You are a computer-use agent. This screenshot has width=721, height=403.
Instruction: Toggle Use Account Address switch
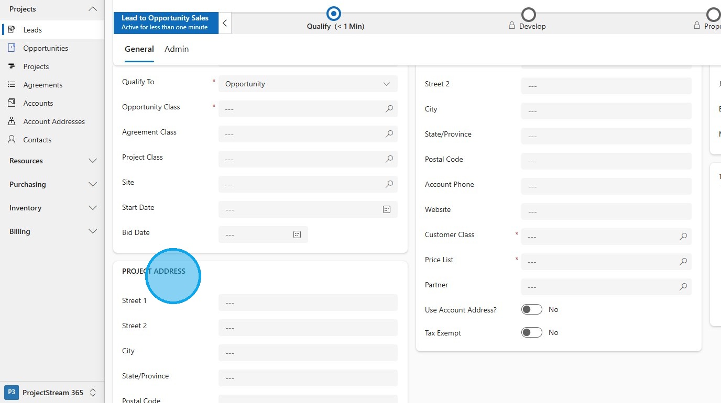[531, 310]
